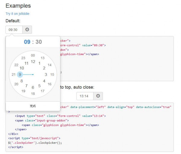Pick hour 17 on the outer ring

coord(43,91)
